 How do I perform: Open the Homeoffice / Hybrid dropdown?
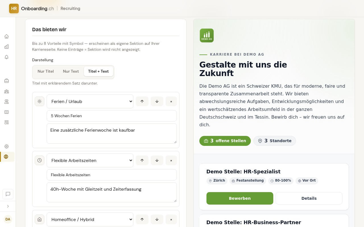(90, 219)
